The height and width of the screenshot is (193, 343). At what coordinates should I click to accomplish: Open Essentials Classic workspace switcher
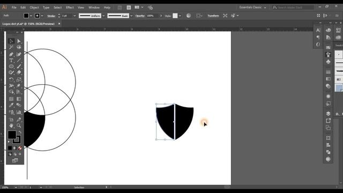(x=252, y=8)
